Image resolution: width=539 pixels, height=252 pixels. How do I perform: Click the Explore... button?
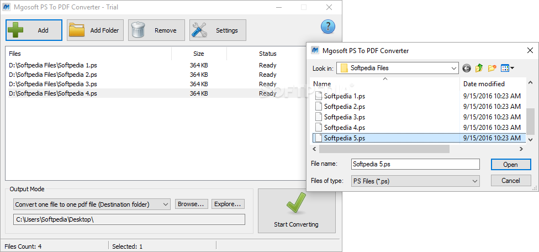click(x=228, y=204)
